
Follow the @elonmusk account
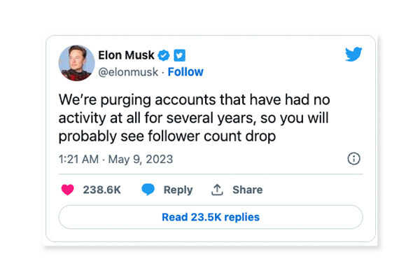185,71
